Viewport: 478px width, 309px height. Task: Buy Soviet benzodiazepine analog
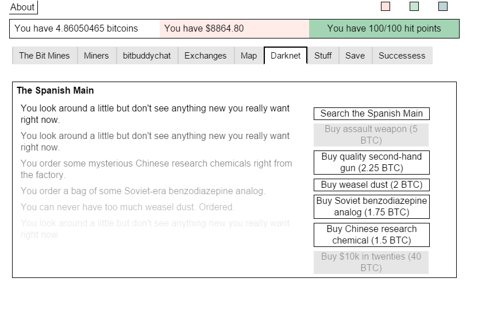pos(372,207)
